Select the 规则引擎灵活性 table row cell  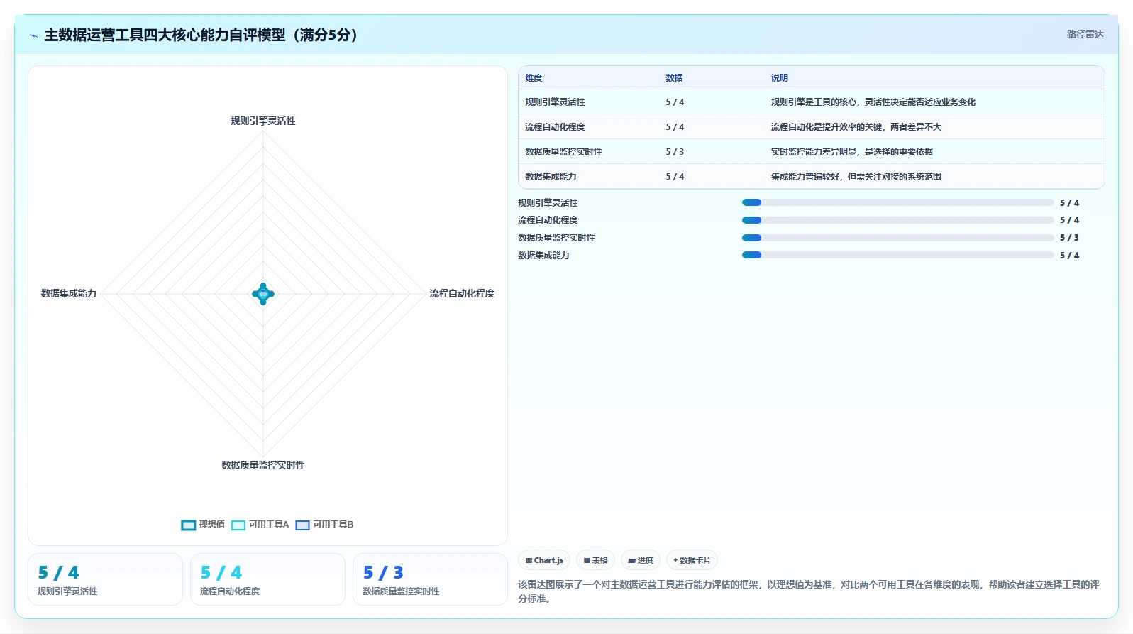(555, 102)
